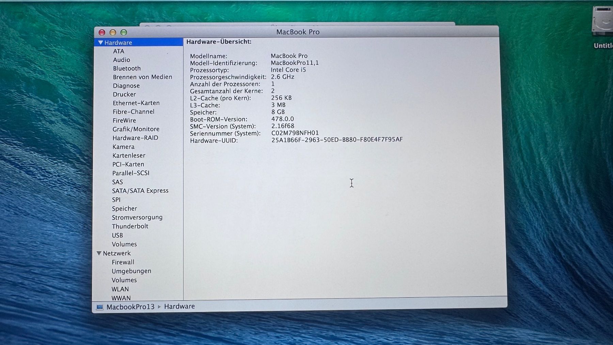Select Umgebungen entry
Screen dimensions: 613x345
coord(131,271)
